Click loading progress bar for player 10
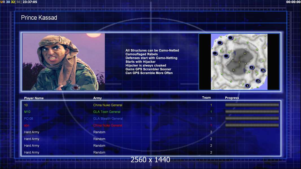This screenshot has height=169, width=301. (252, 105)
